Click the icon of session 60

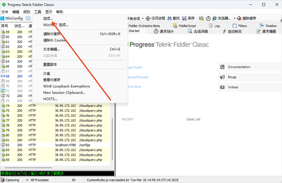pyautogui.click(x=3, y=37)
